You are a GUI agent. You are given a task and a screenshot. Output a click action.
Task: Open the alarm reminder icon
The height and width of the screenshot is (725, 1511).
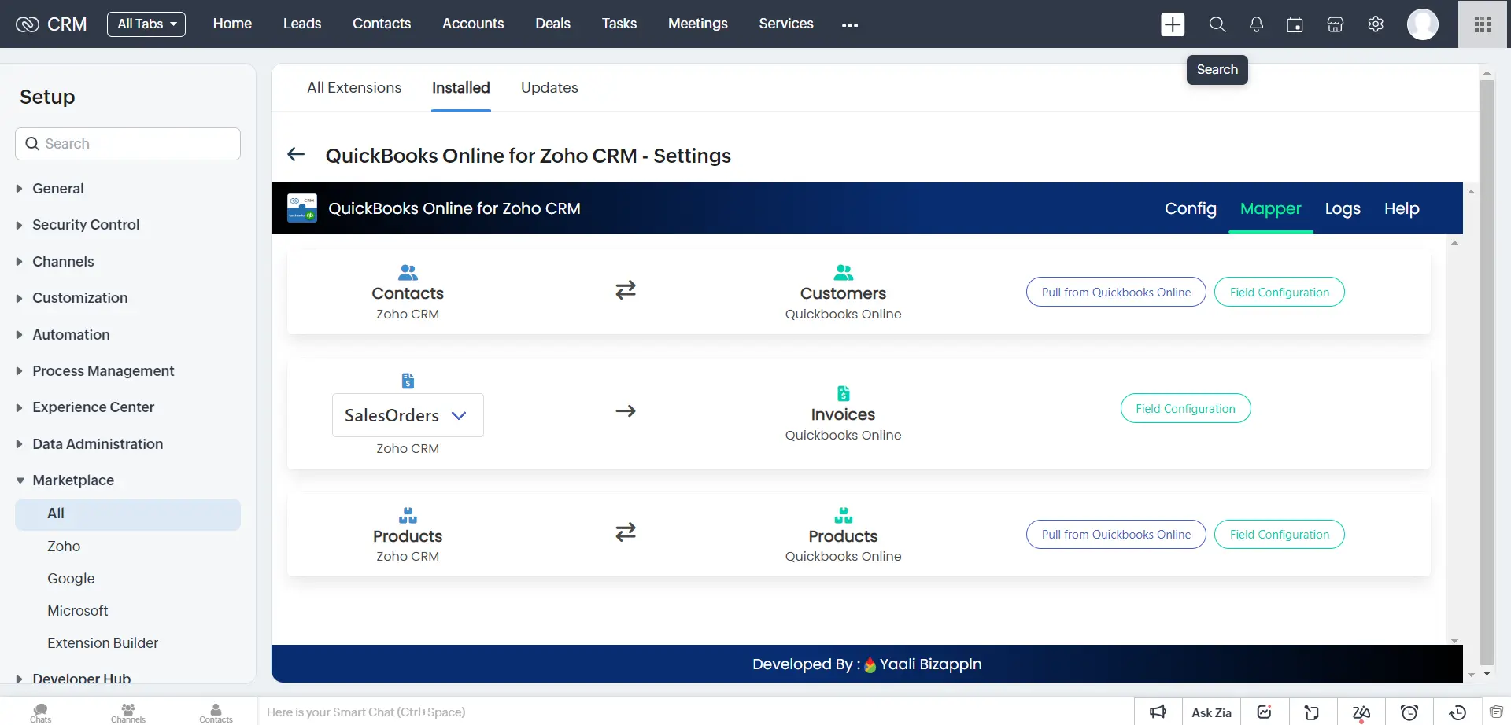[x=1409, y=712]
